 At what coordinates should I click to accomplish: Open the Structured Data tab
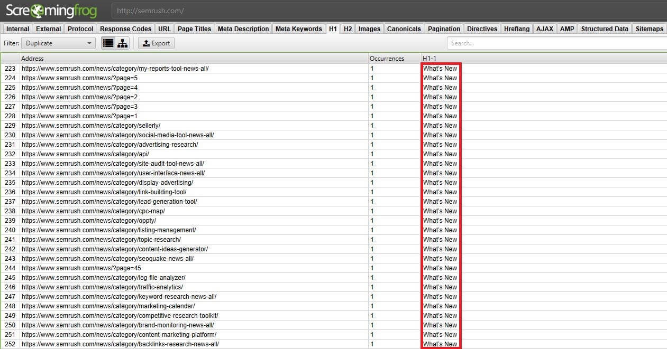click(605, 29)
